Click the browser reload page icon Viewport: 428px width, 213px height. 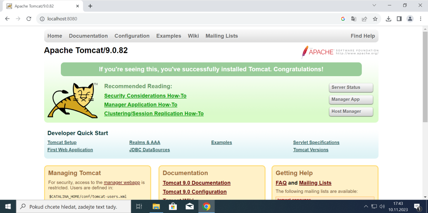pyautogui.click(x=29, y=19)
